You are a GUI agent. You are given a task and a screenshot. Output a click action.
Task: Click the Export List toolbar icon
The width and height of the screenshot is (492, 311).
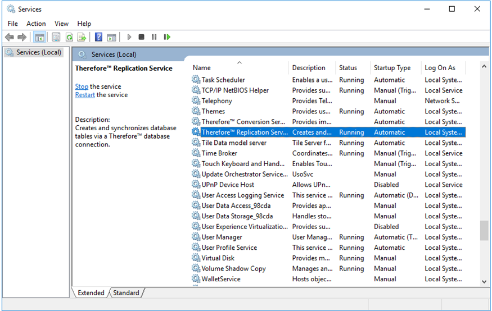point(82,37)
